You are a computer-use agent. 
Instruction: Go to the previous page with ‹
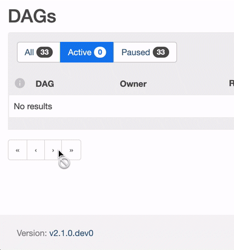click(x=36, y=150)
